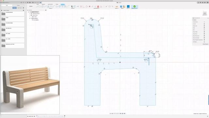Click the bench reference image
The image size is (209, 118).
click(30, 85)
